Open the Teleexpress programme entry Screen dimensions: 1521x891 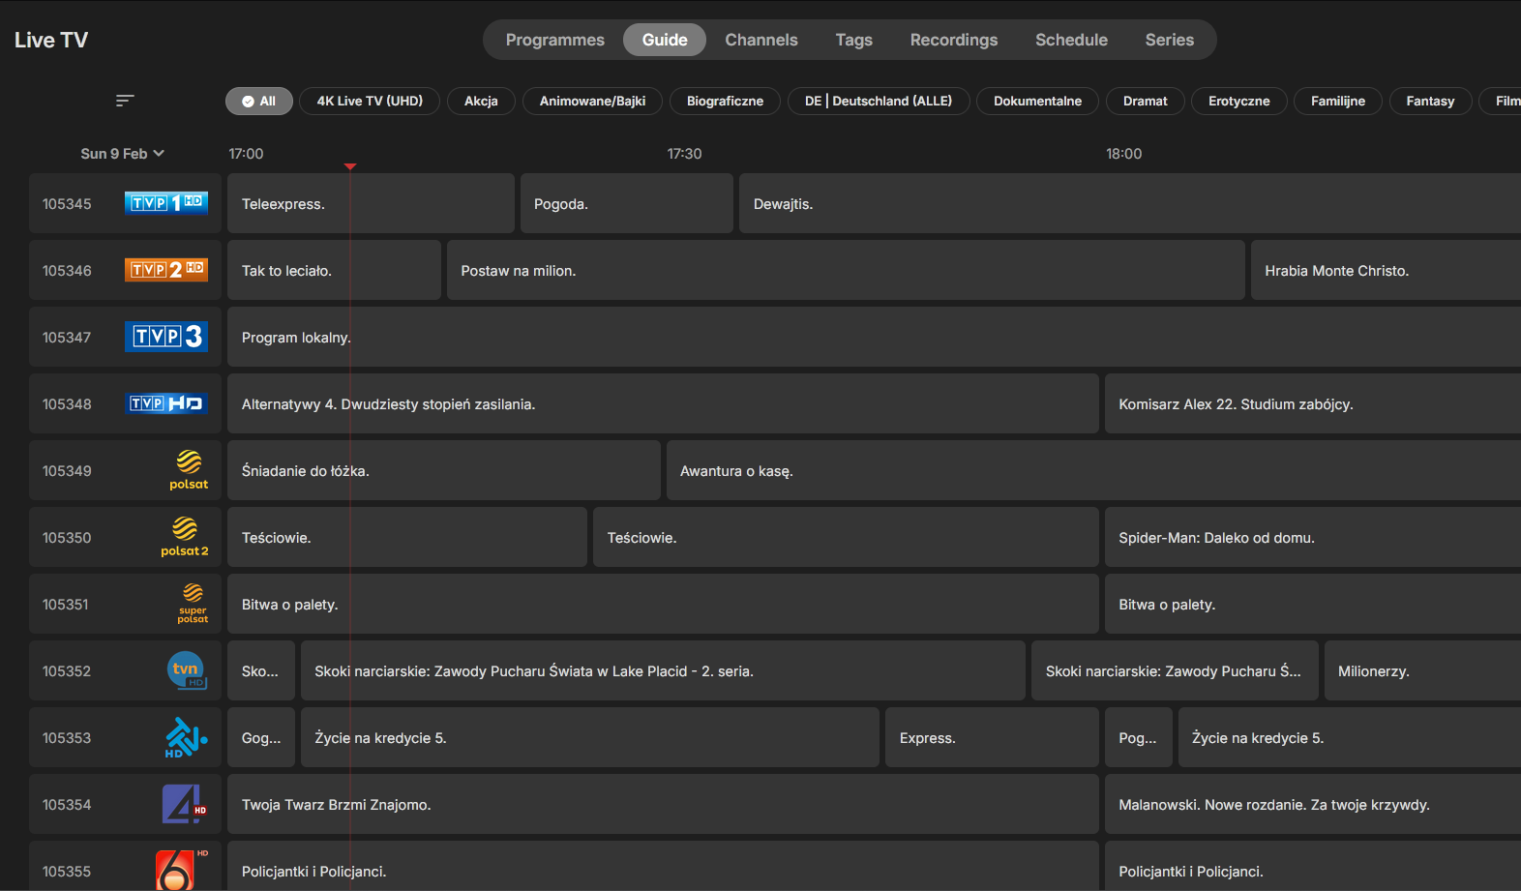click(x=371, y=204)
